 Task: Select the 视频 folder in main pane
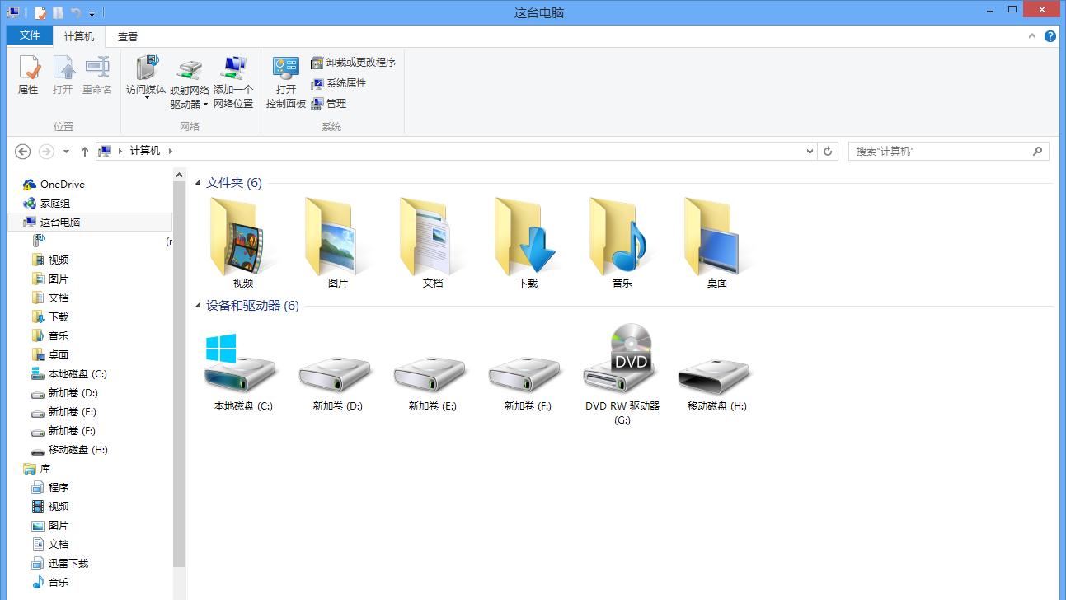243,241
